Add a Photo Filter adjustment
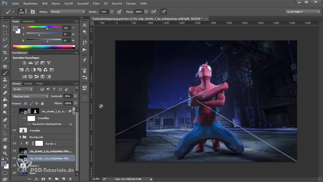This screenshot has height=182, width=323. [x=40, y=70]
